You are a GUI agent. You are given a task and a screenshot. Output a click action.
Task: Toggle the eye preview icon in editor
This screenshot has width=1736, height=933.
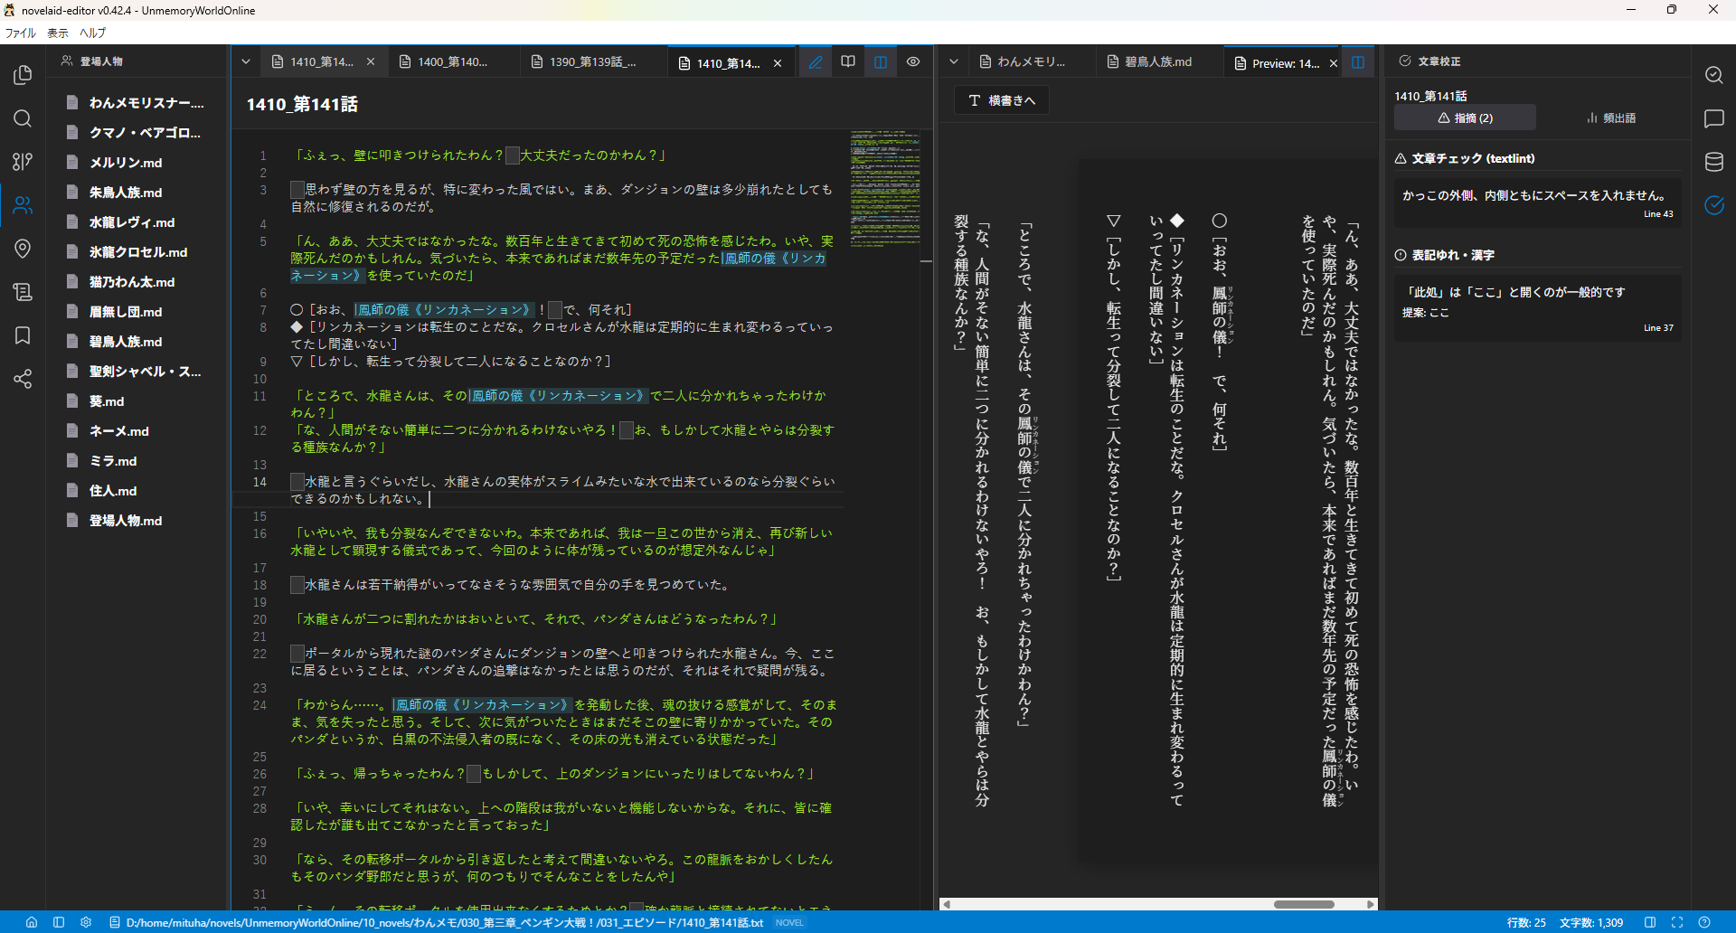pyautogui.click(x=913, y=62)
